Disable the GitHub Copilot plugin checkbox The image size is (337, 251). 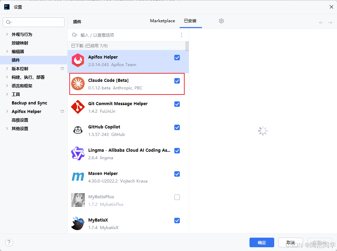tap(177, 127)
